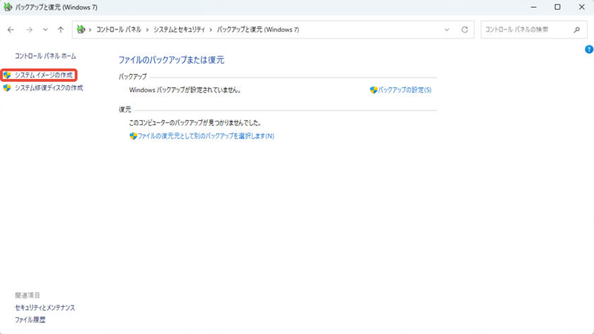The image size is (594, 334).
Task: Open ファイル履歴
Action: (x=30, y=320)
